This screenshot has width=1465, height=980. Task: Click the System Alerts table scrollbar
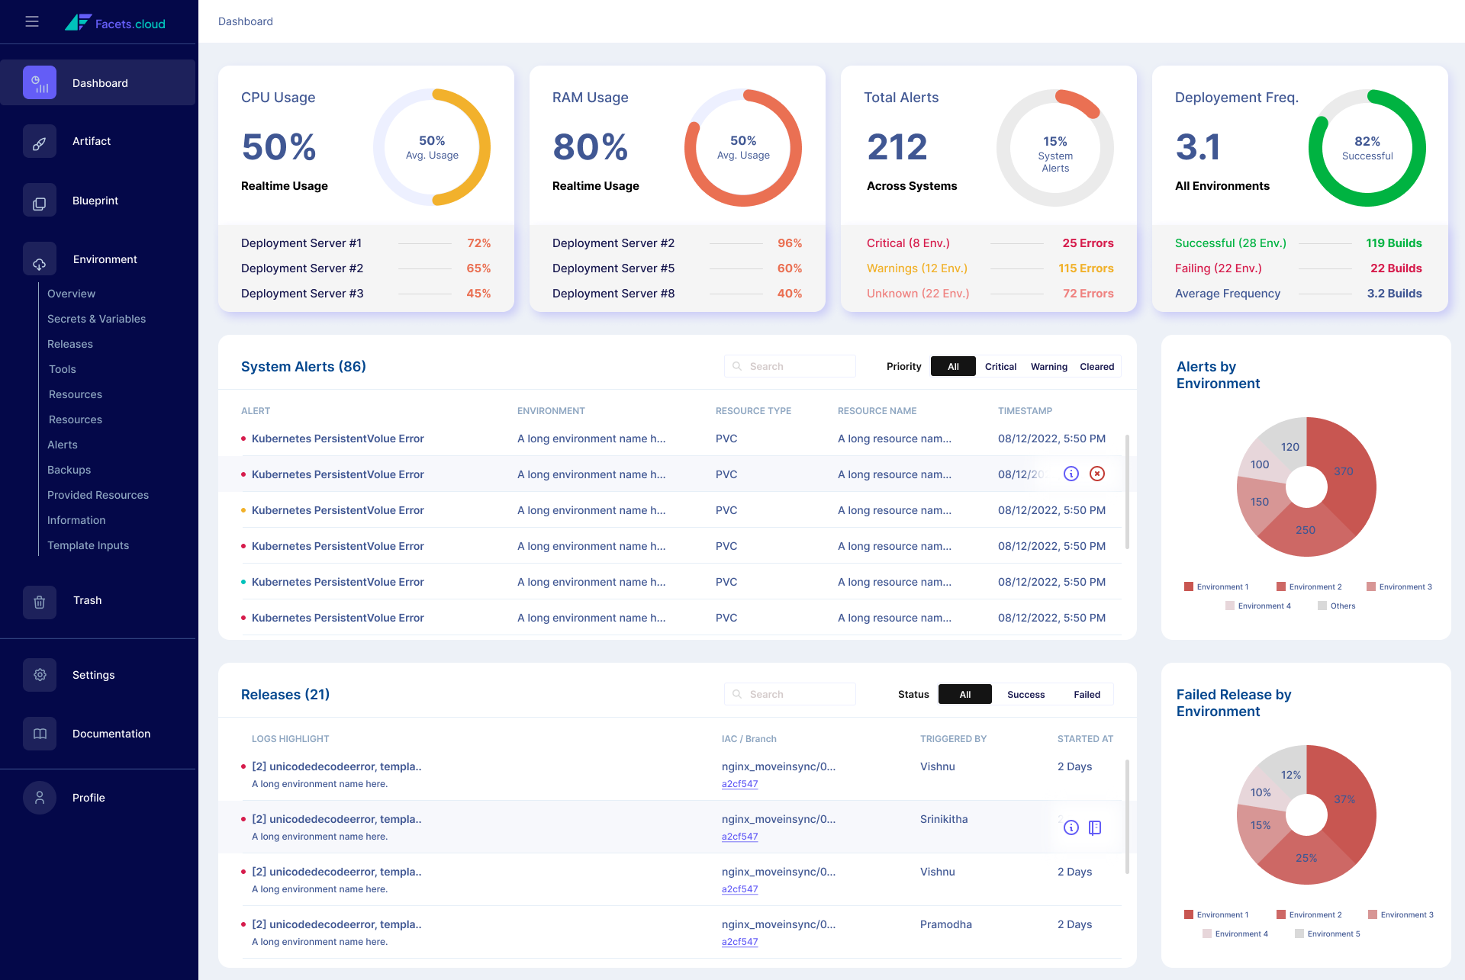[1127, 492]
